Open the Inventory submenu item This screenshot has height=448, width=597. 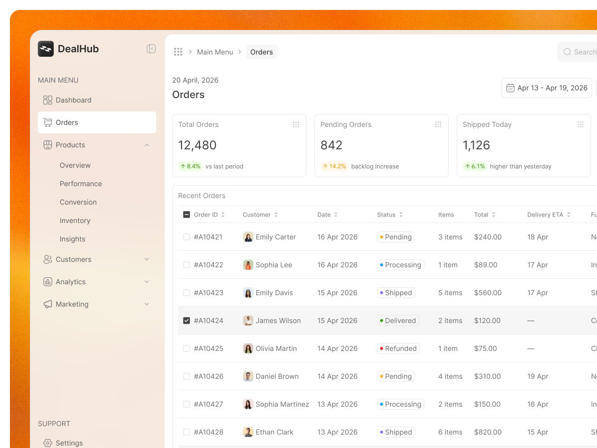click(75, 221)
